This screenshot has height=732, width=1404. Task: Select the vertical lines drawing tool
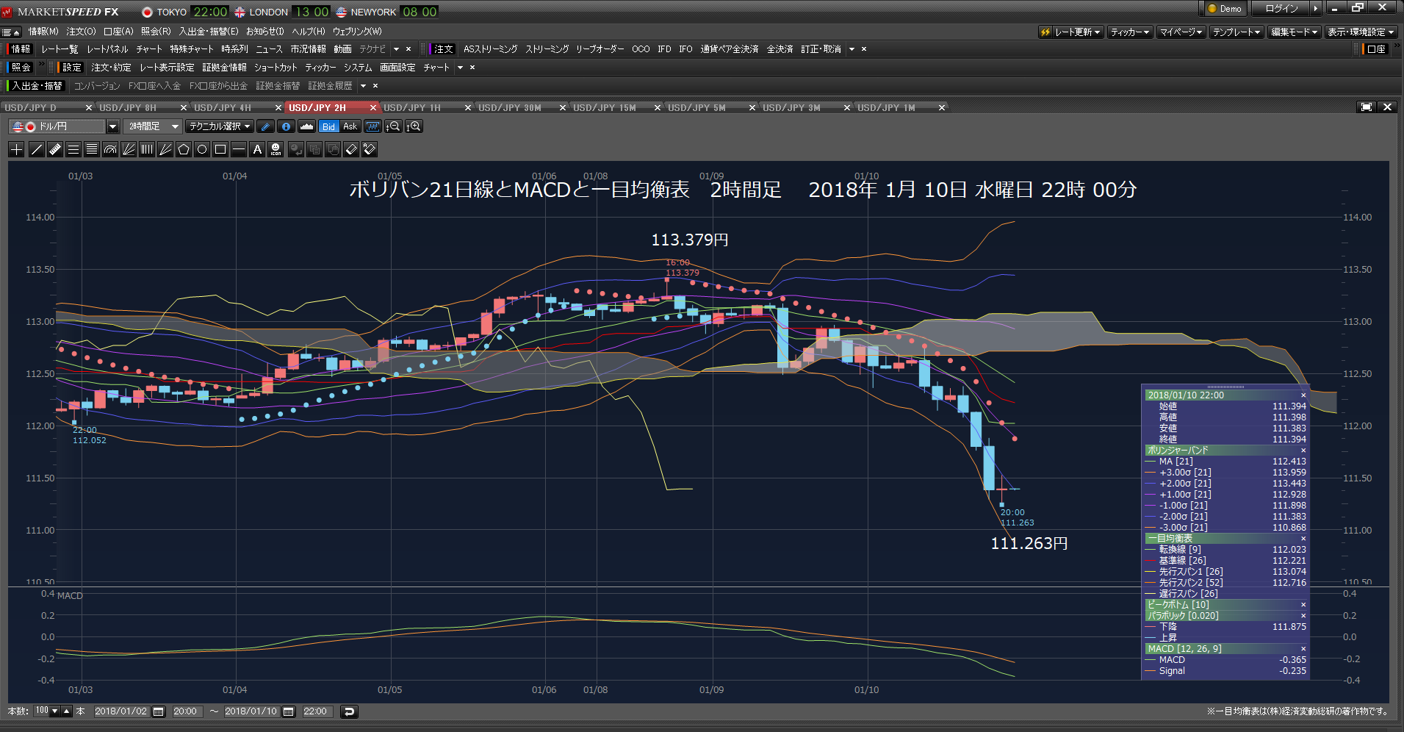(147, 149)
